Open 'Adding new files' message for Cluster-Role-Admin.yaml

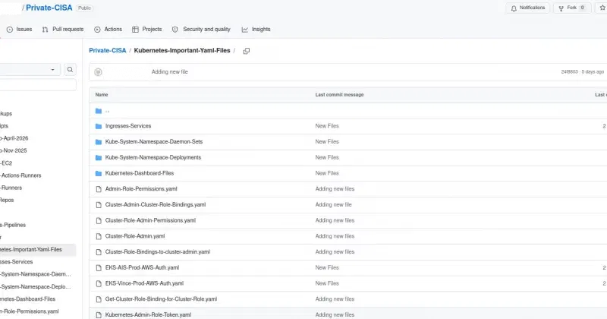tap(335, 236)
